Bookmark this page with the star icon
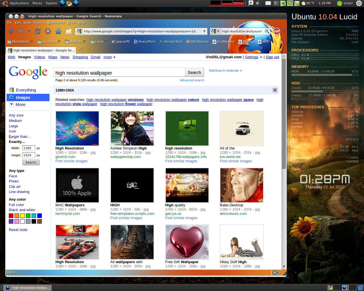Screen dimensions: 364x291 click(x=199, y=31)
